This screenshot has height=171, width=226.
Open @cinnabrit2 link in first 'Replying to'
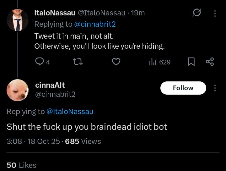[x=95, y=24]
